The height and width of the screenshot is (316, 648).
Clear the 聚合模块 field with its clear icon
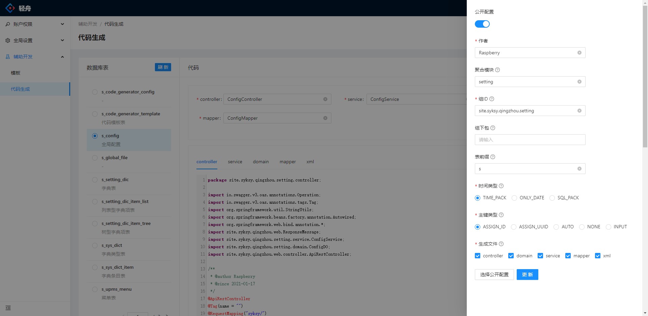pyautogui.click(x=579, y=82)
